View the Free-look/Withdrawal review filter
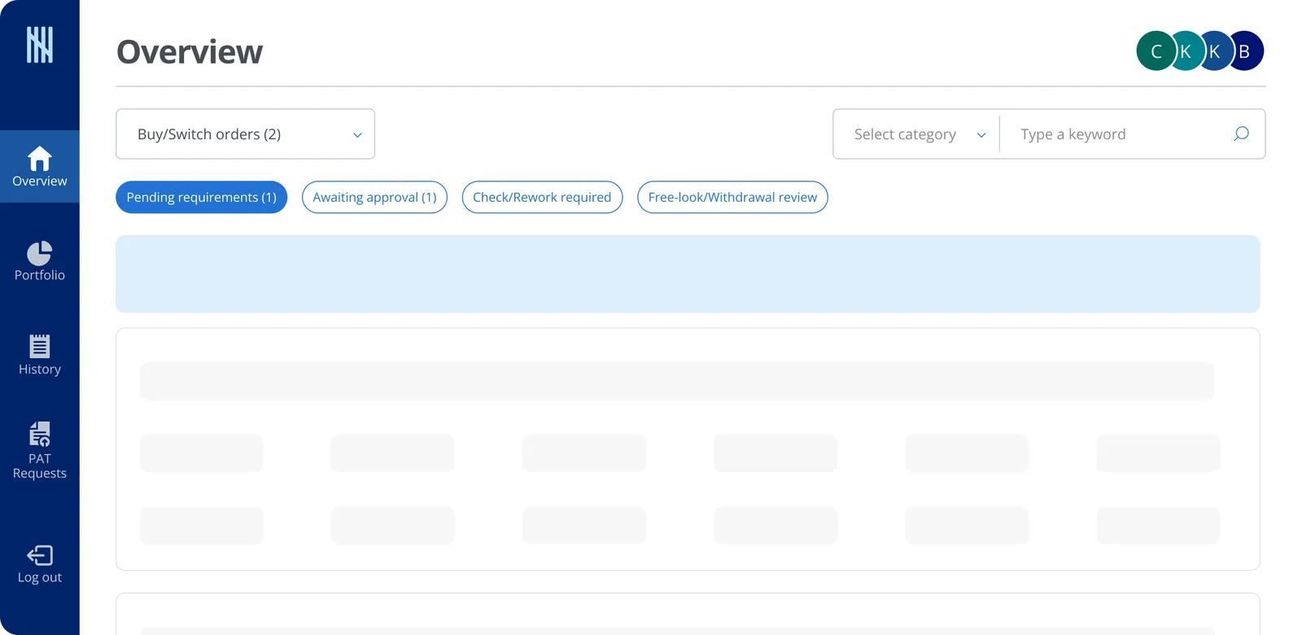The image size is (1302, 635). [732, 197]
